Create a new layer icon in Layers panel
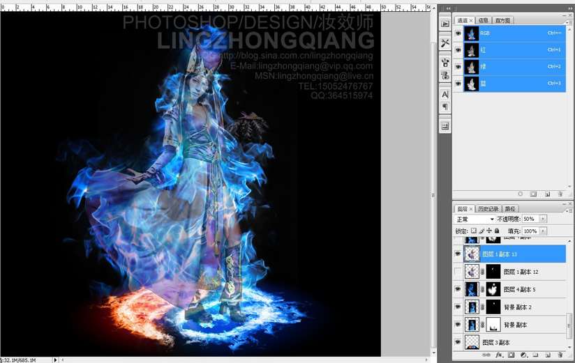This screenshot has height=363, width=575. (x=548, y=355)
